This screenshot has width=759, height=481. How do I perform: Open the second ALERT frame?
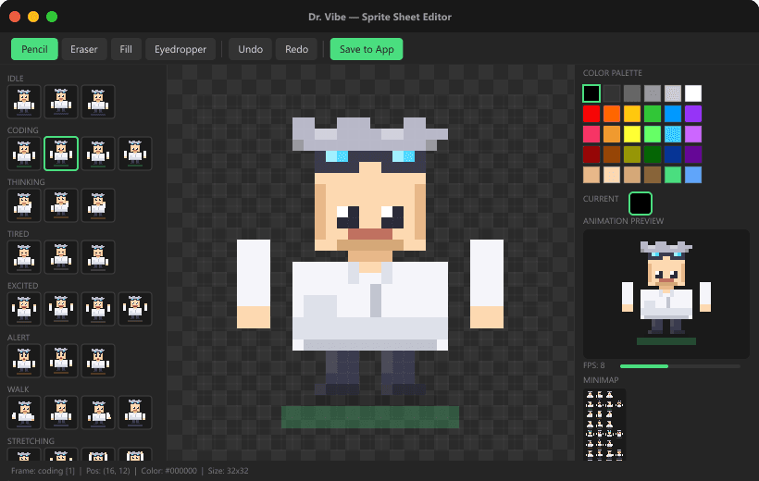[61, 361]
